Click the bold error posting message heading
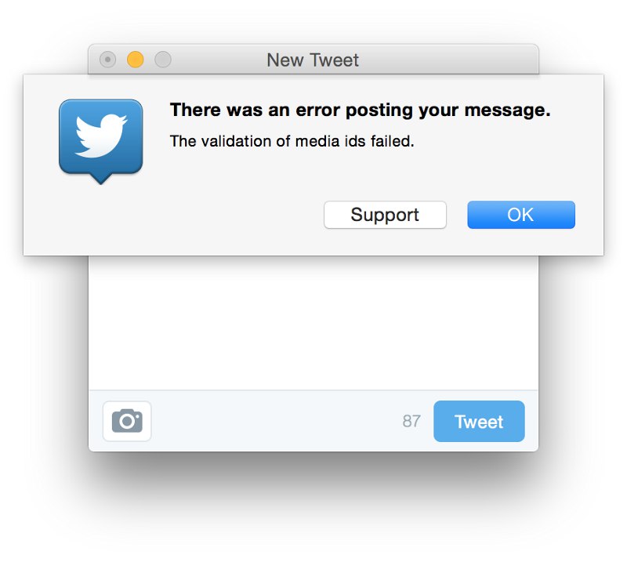This screenshot has height=562, width=627. coord(361,110)
